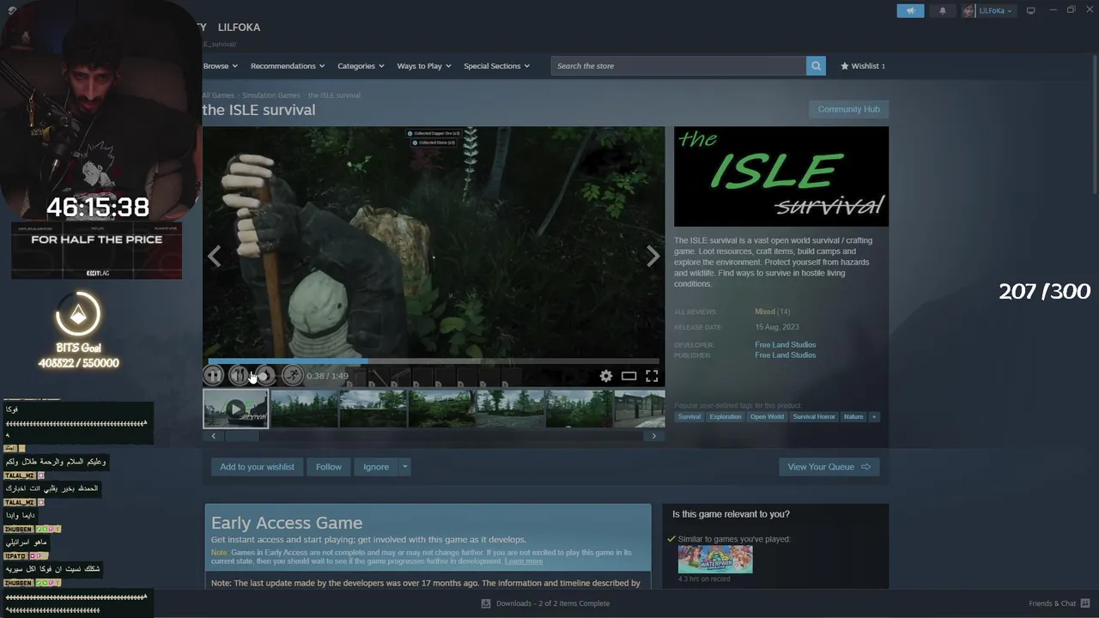
Task: Open the Free Land Studios developer link
Action: (786, 345)
